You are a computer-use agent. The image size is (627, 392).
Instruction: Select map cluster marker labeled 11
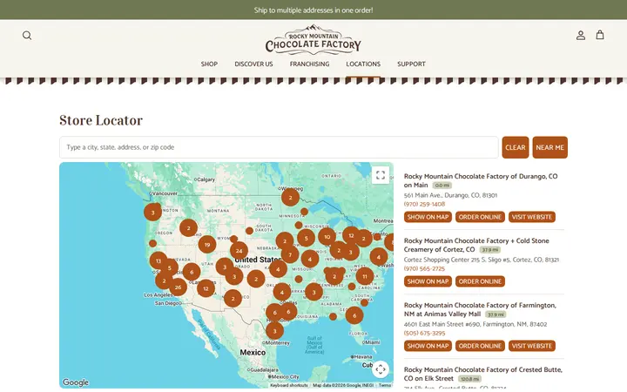point(364,276)
